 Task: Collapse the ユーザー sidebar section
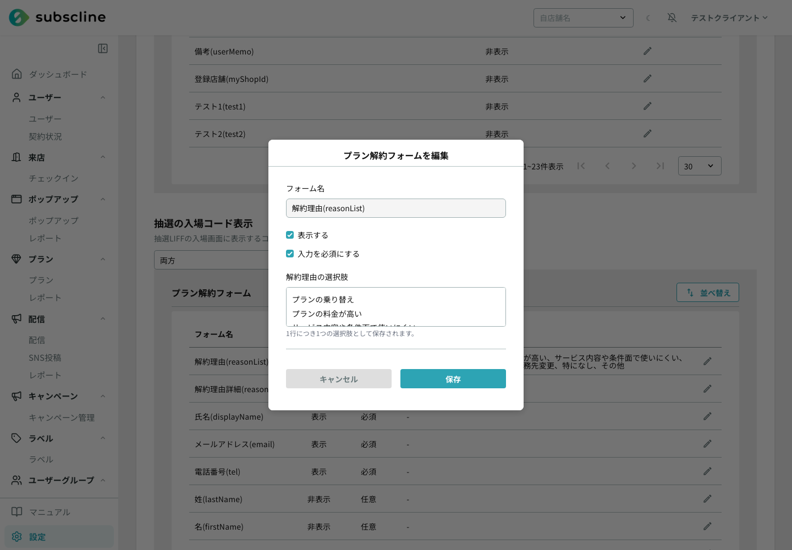pyautogui.click(x=103, y=97)
